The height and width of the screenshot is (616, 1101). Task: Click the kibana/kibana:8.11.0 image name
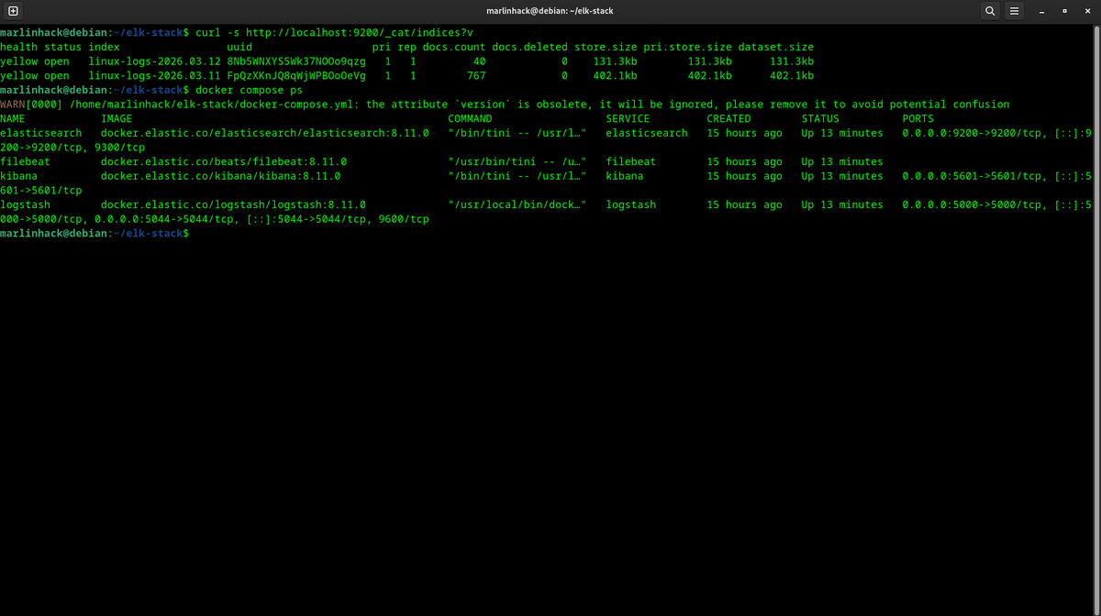click(221, 176)
